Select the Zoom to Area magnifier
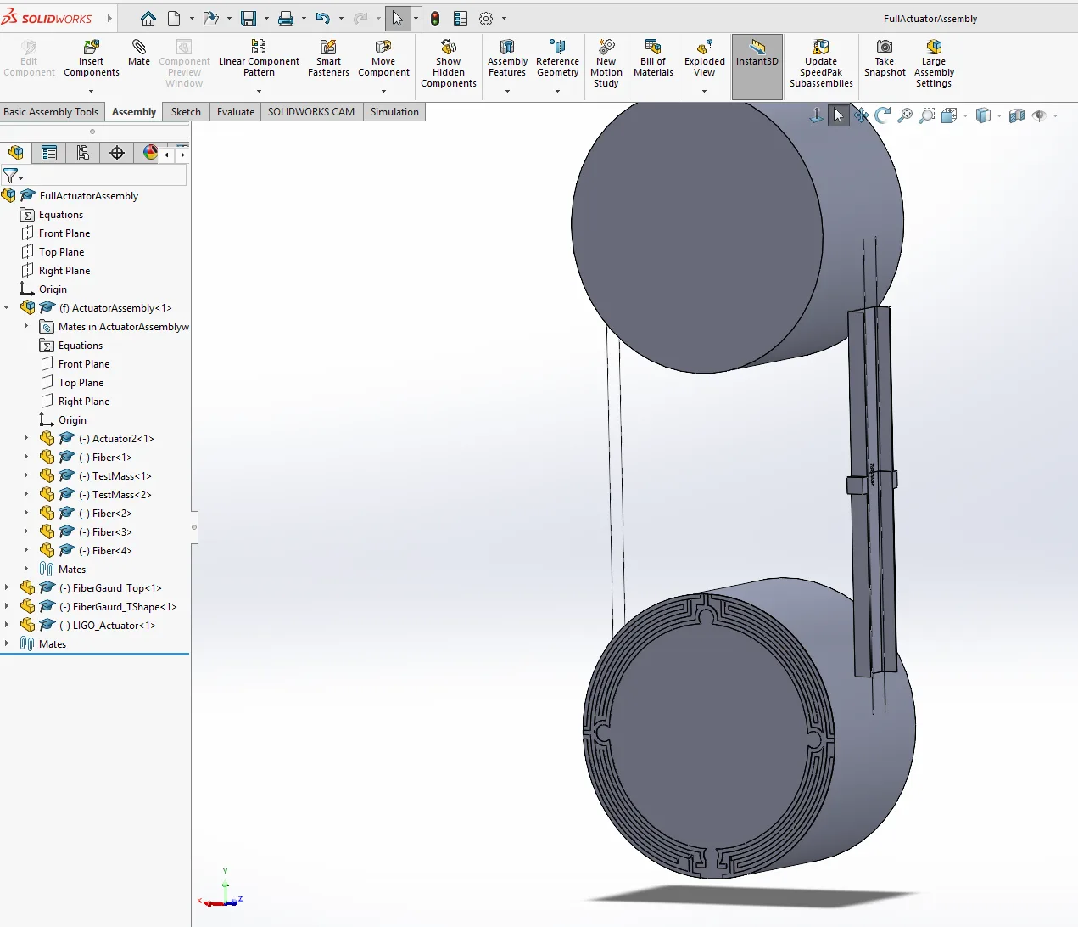Viewport: 1078px width, 927px height. (927, 115)
